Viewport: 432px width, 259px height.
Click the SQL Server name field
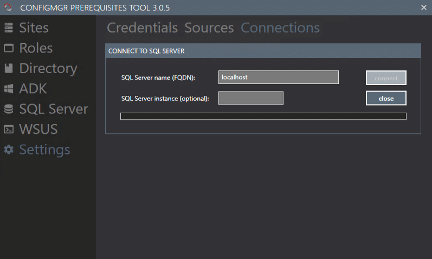click(x=278, y=77)
